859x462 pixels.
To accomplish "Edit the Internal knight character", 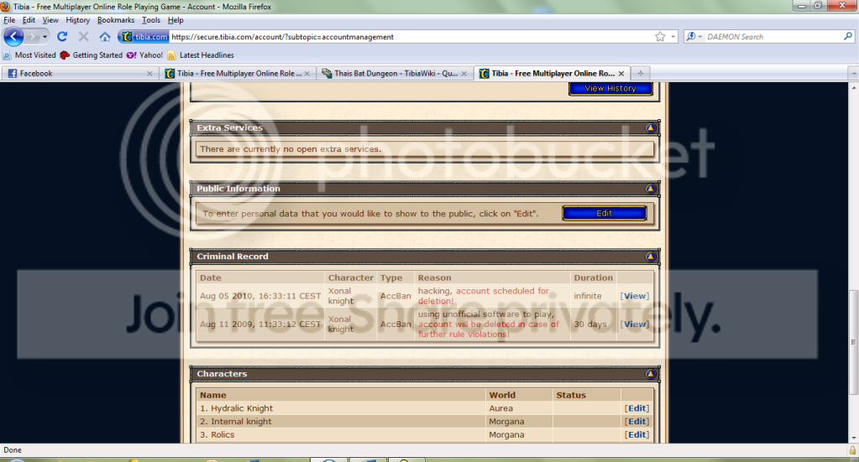I will click(x=636, y=422).
